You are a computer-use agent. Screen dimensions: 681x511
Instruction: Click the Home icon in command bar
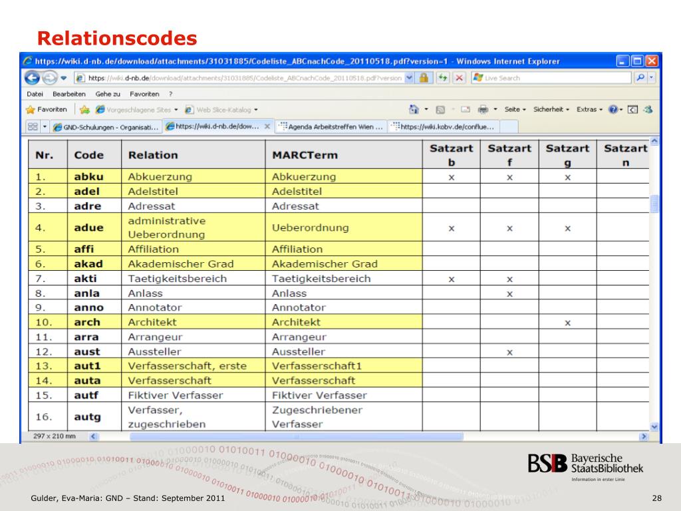(x=414, y=109)
